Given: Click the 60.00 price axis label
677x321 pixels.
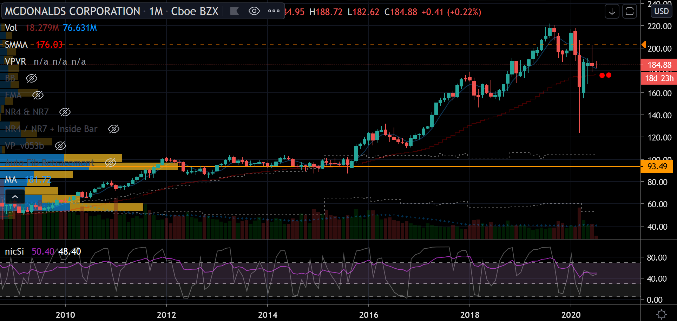Looking at the screenshot, I should tap(657, 204).
